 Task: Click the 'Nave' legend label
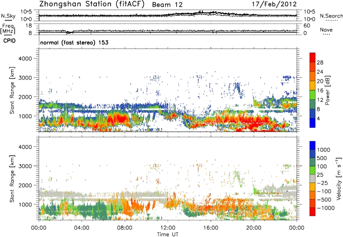click(x=326, y=30)
